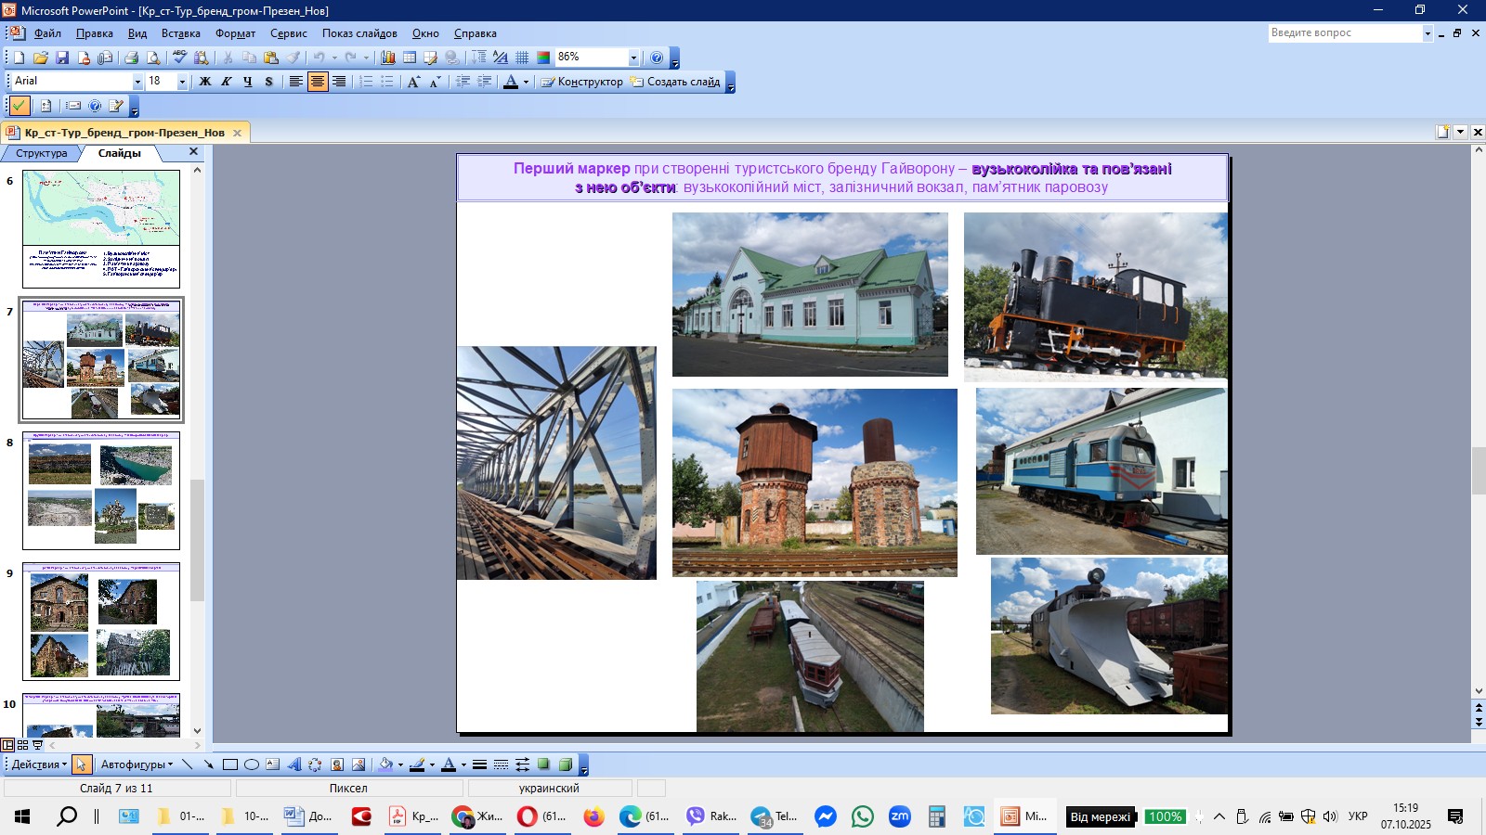Image resolution: width=1486 pixels, height=835 pixels.
Task: Choose the Oval shape tool
Action: [251, 764]
